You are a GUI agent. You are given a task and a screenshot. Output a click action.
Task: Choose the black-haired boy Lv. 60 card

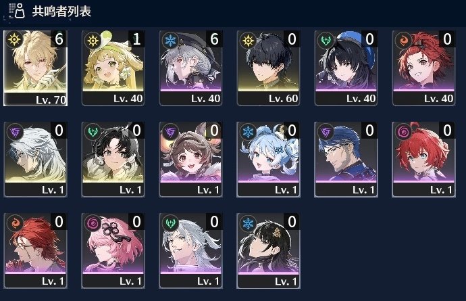pos(268,68)
